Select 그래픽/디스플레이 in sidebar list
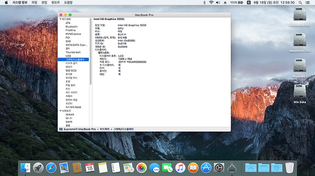Screen dimensions: 315x176 73,59
